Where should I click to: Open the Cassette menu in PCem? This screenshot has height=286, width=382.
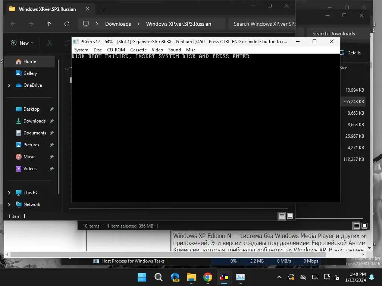tap(138, 50)
